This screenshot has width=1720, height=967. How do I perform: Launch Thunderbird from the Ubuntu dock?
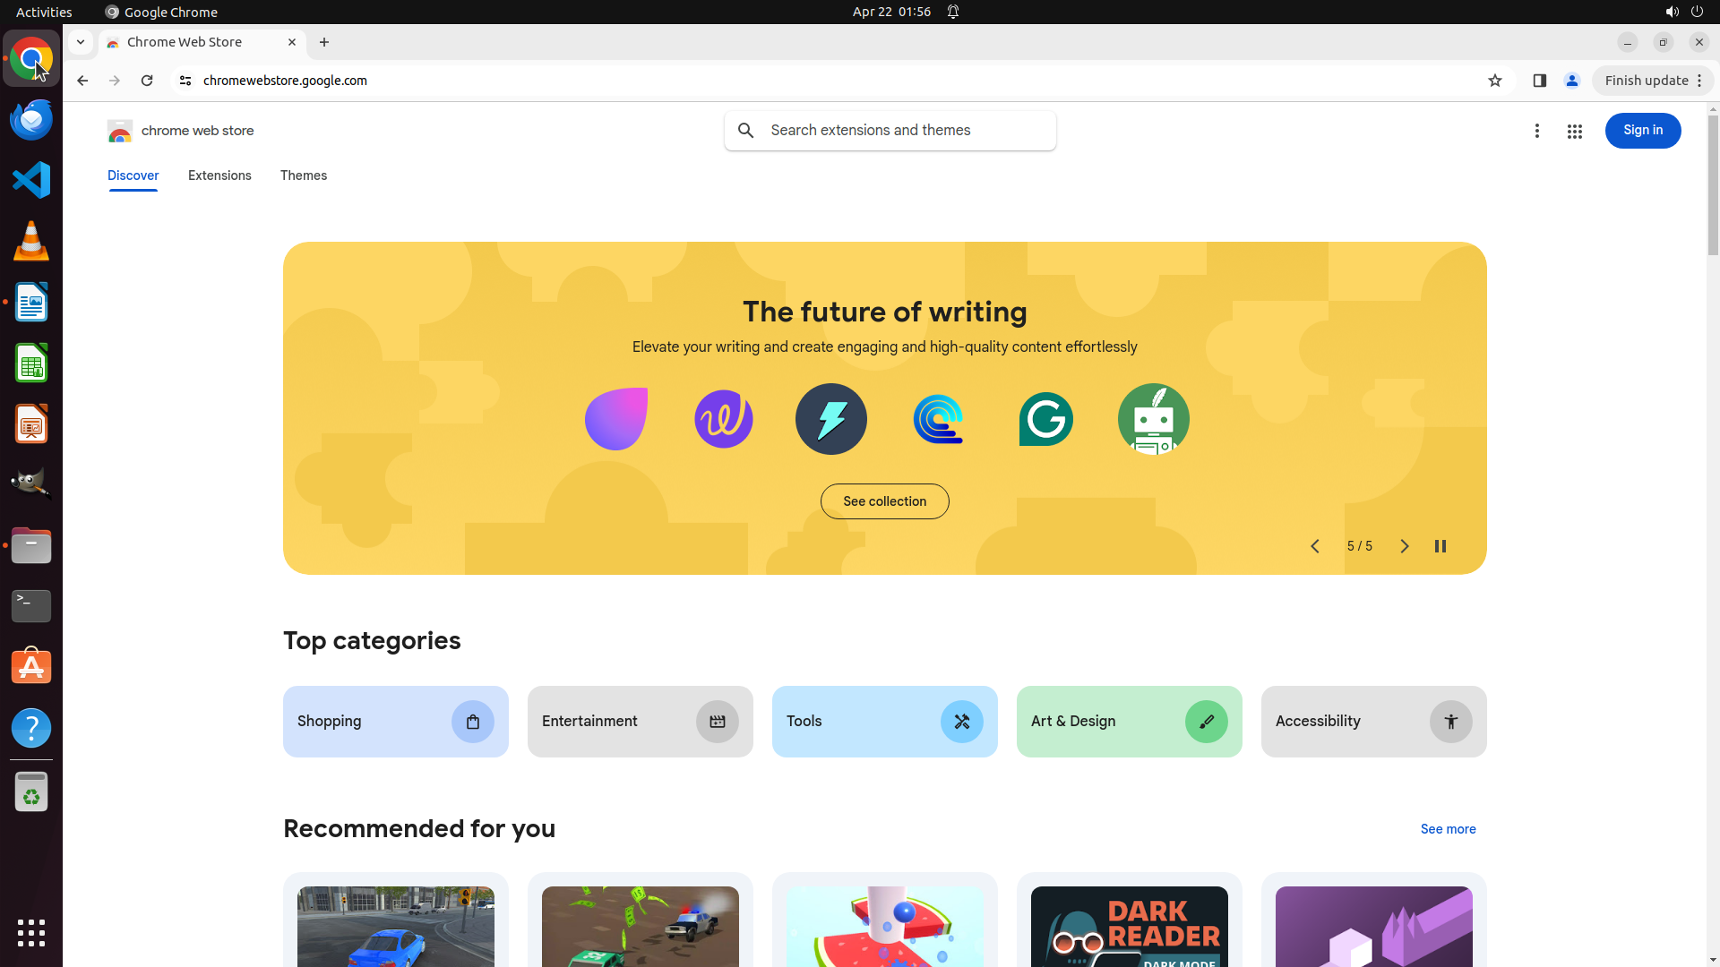tap(31, 119)
